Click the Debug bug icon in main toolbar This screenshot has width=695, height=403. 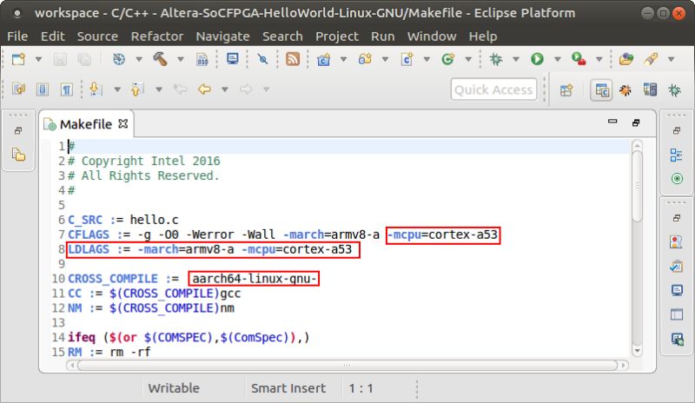(x=495, y=59)
